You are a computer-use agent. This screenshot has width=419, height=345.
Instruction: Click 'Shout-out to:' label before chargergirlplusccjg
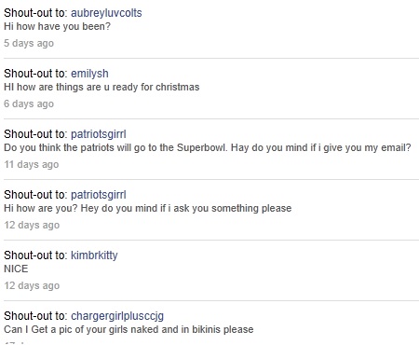coord(35,316)
